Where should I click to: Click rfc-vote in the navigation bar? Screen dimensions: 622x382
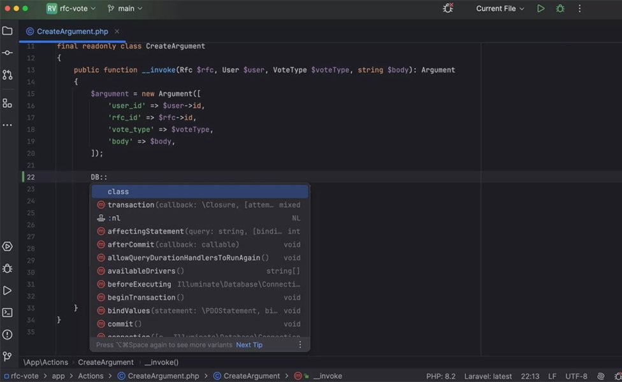point(22,376)
